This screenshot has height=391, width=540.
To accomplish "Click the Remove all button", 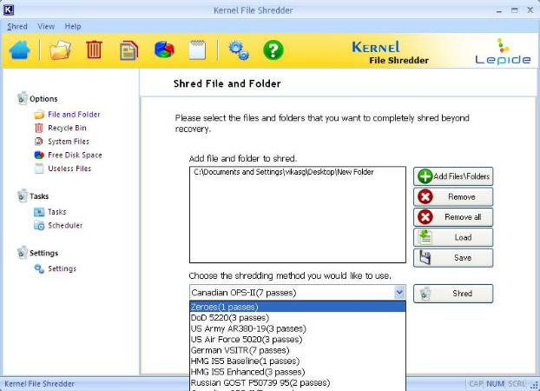I will (x=453, y=217).
